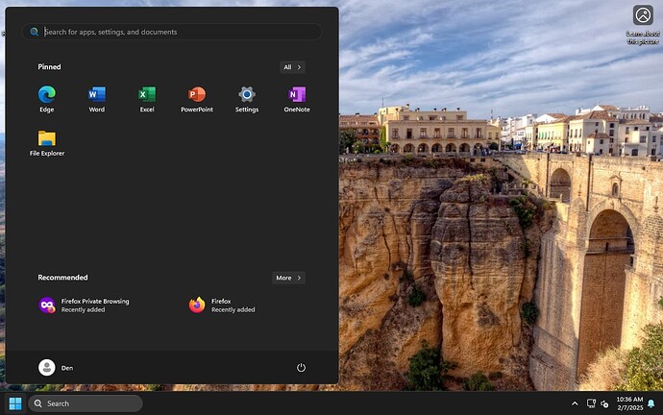The image size is (663, 415).
Task: Click the Windows Start button
Action: point(15,403)
